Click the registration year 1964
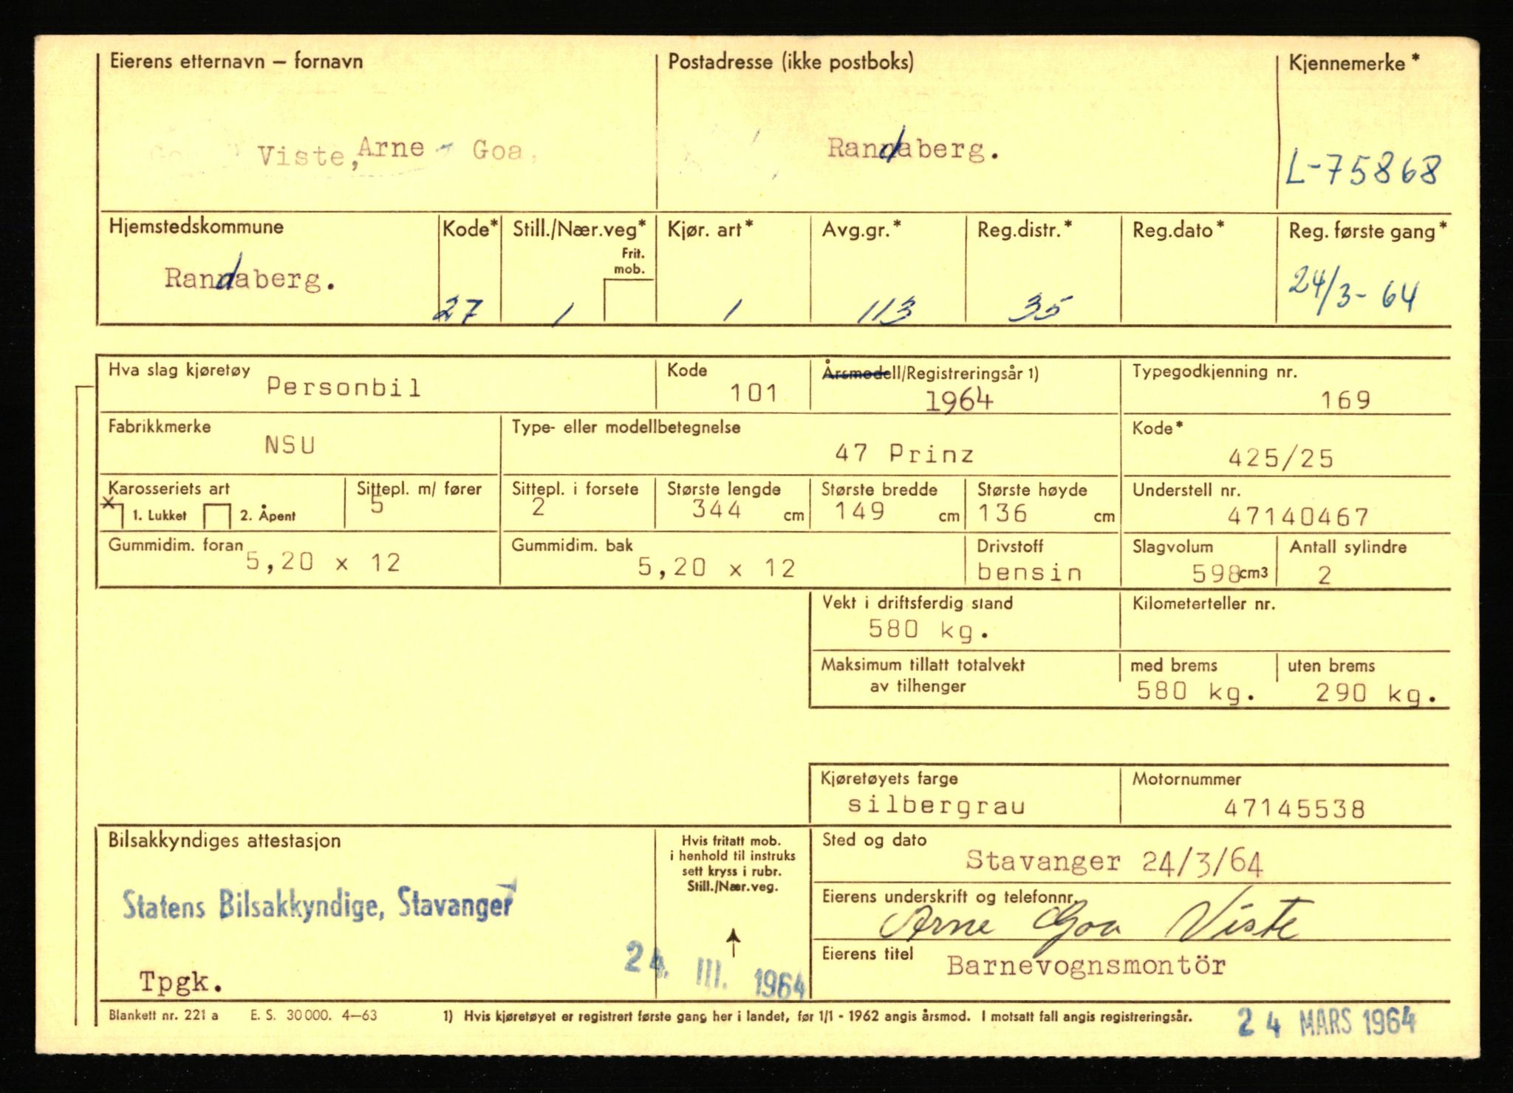The height and width of the screenshot is (1093, 1513). pyautogui.click(x=959, y=400)
